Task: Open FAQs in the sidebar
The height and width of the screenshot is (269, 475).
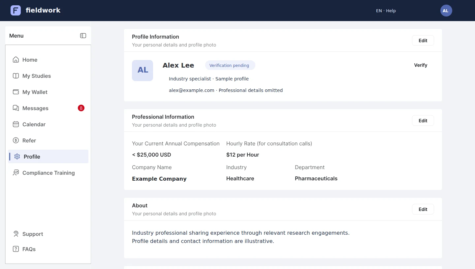Action: click(48, 249)
